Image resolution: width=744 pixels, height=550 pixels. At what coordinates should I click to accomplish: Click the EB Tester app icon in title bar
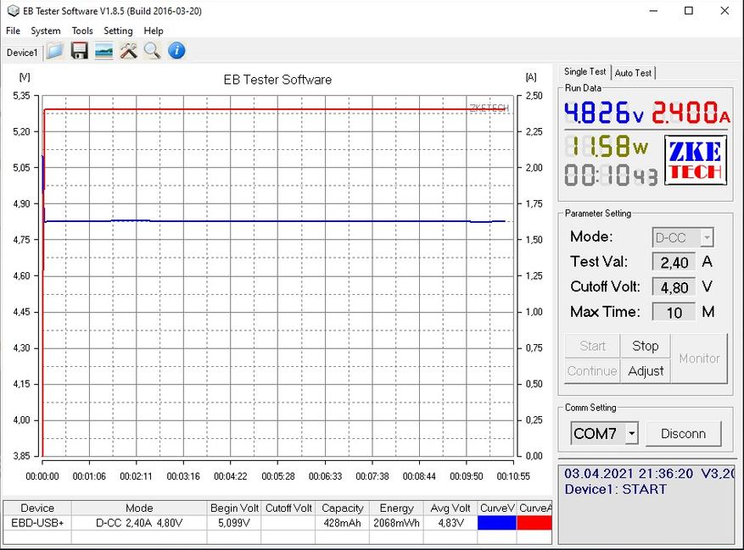13,10
